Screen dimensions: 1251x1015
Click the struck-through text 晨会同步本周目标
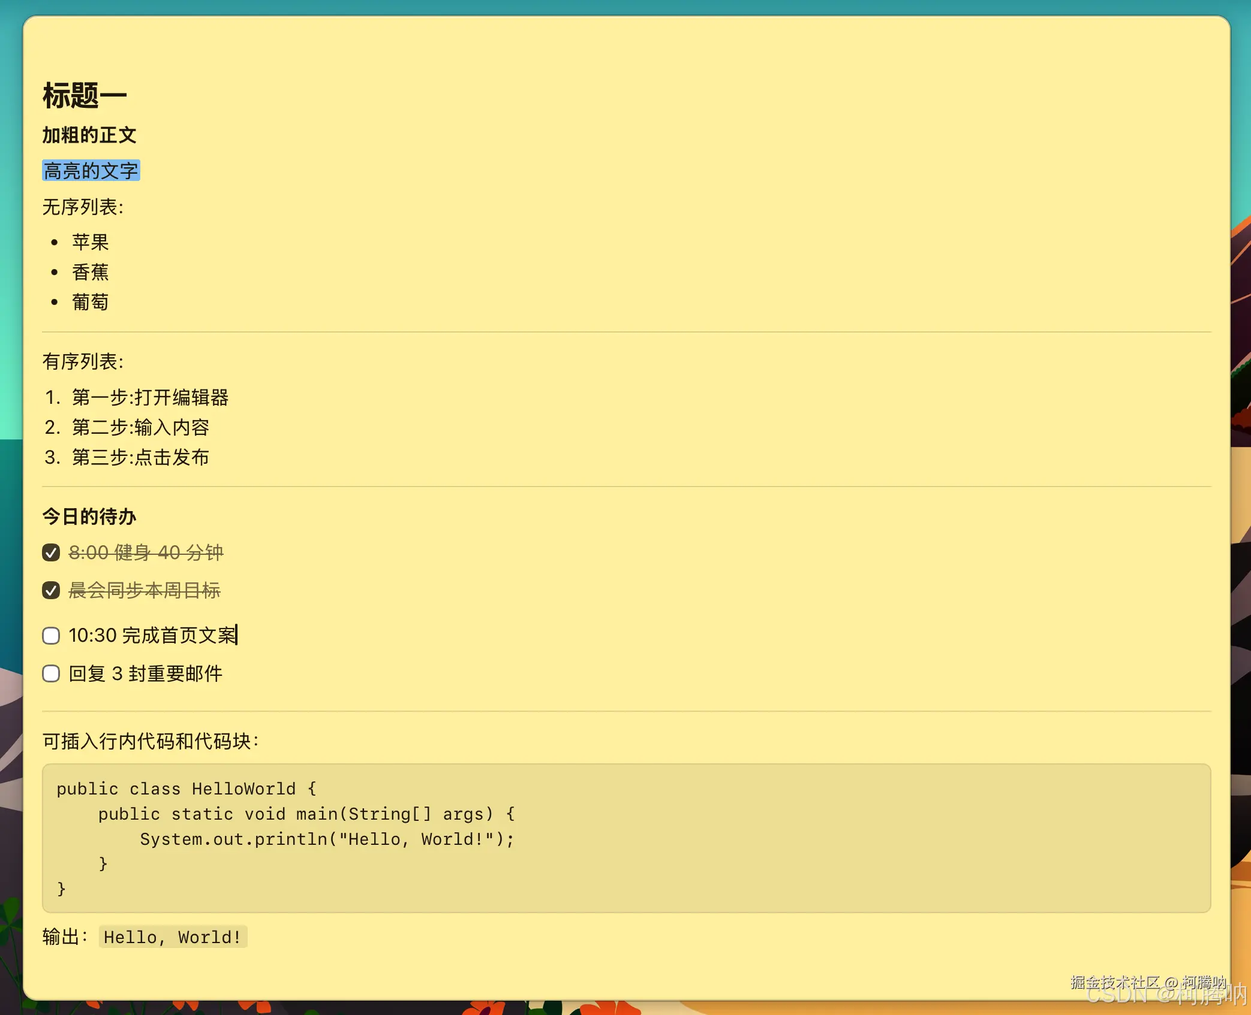145,590
